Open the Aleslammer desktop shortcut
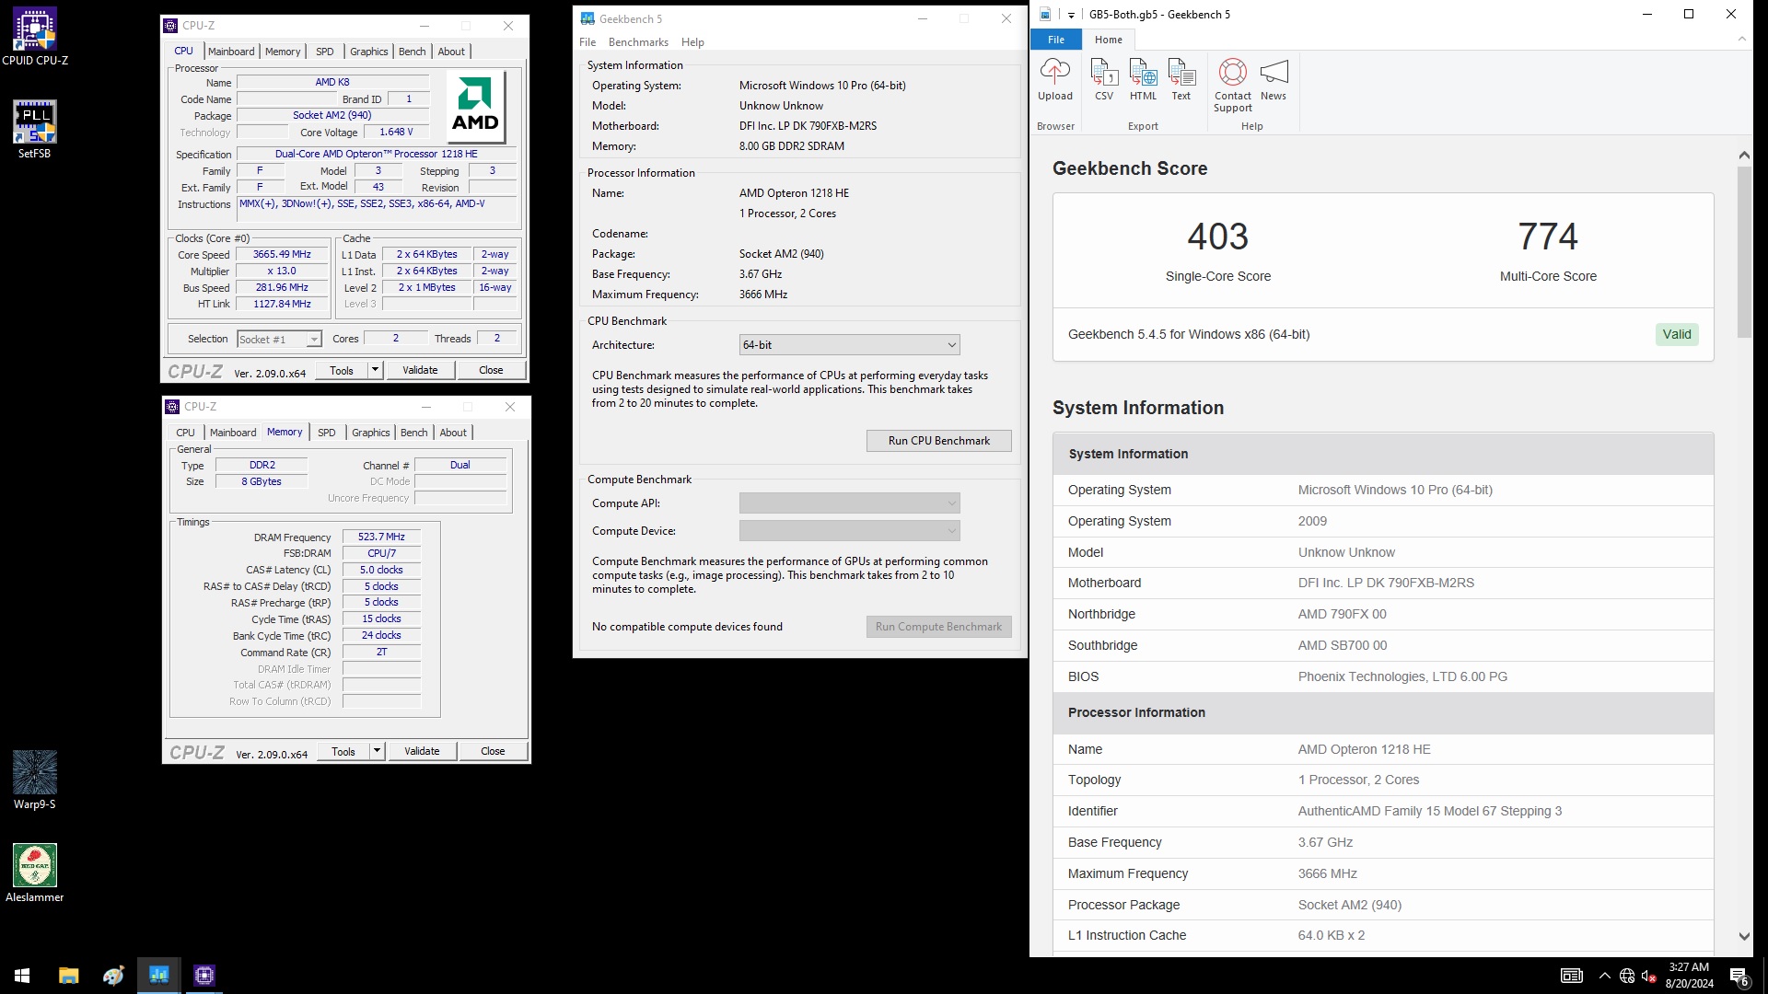The width and height of the screenshot is (1768, 994). [34, 873]
